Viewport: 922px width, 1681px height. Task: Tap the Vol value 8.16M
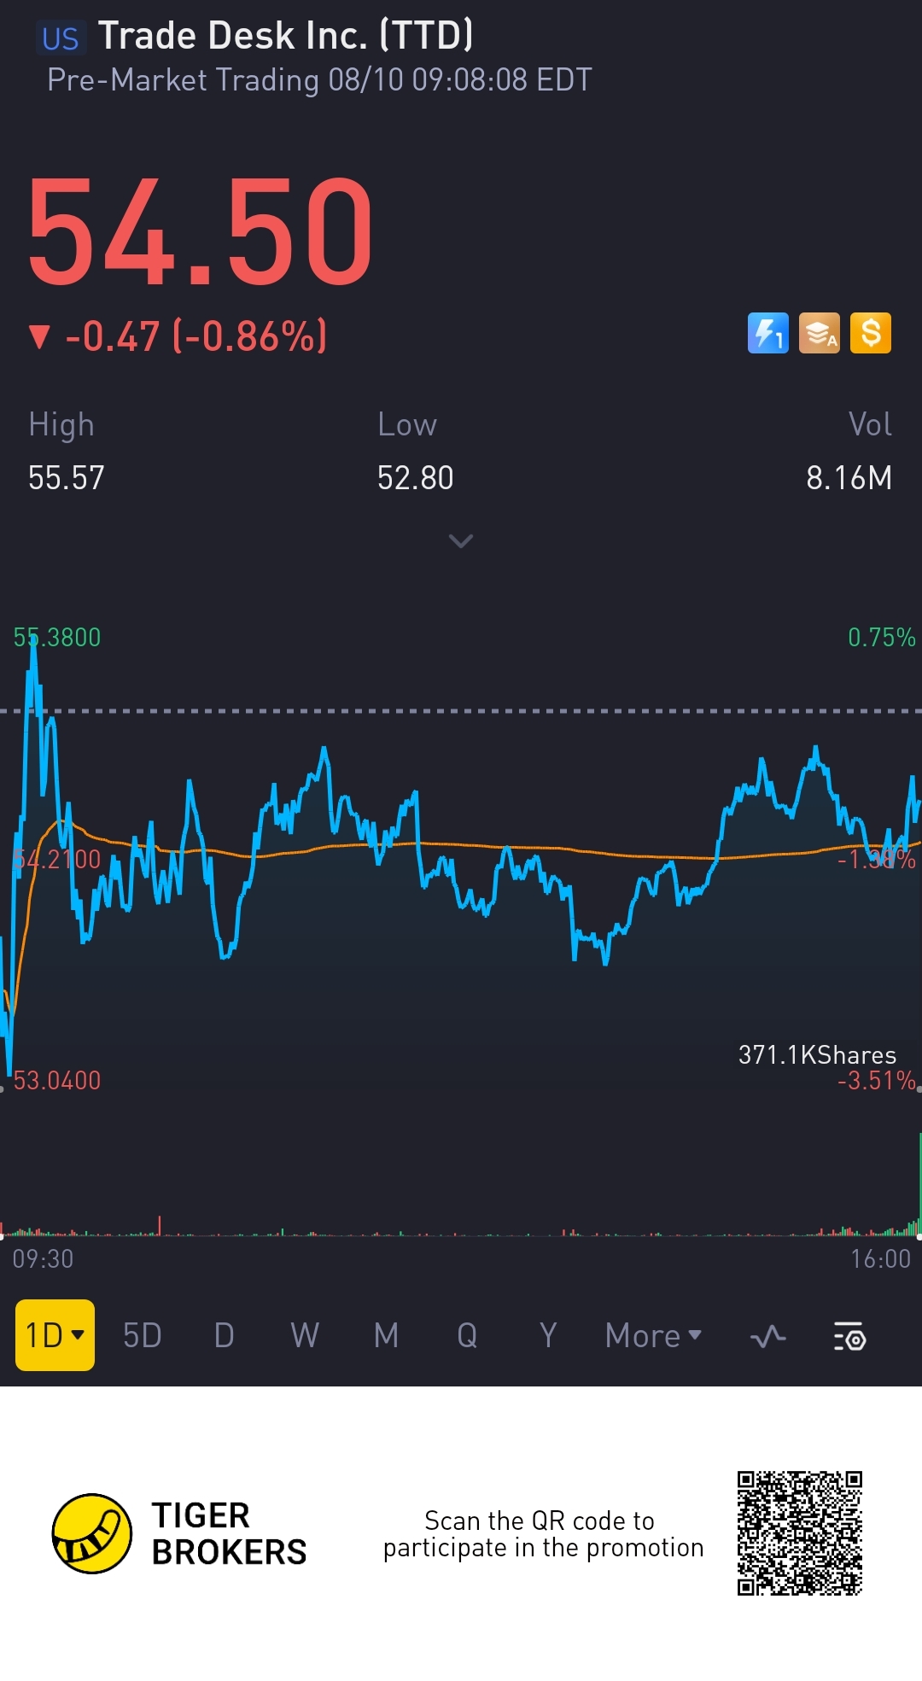(849, 478)
